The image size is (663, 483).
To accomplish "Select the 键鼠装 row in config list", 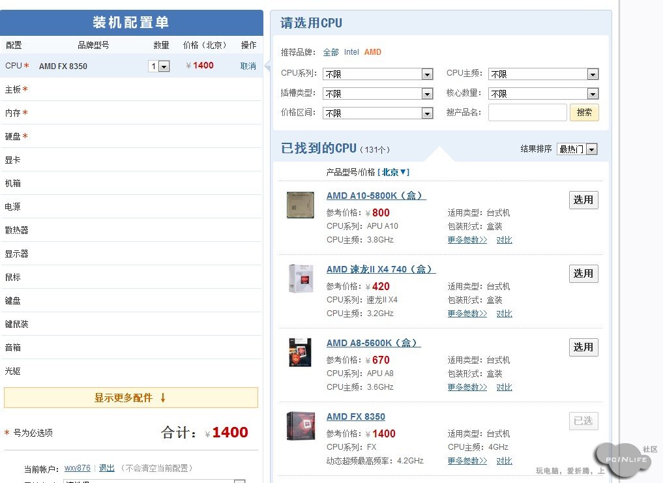I will point(132,324).
